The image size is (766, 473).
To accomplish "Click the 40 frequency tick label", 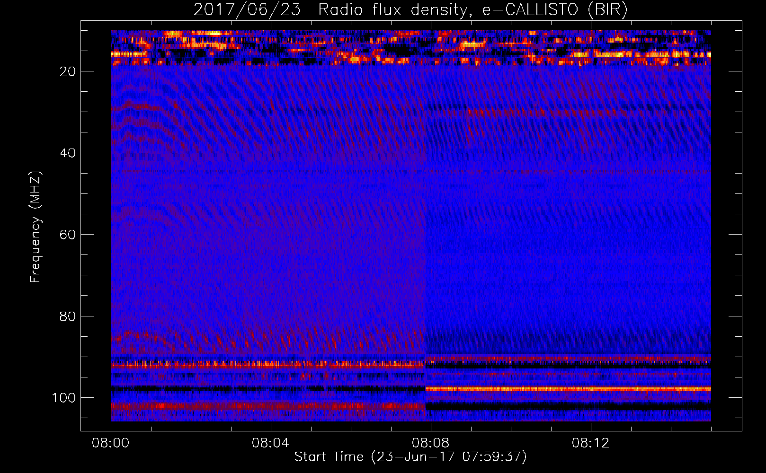I will (68, 153).
